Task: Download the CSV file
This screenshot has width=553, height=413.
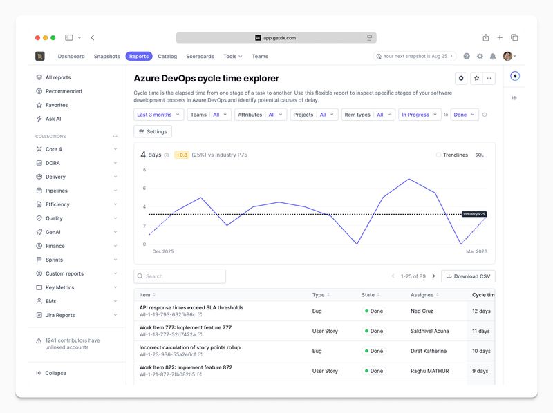Action: pyautogui.click(x=468, y=276)
